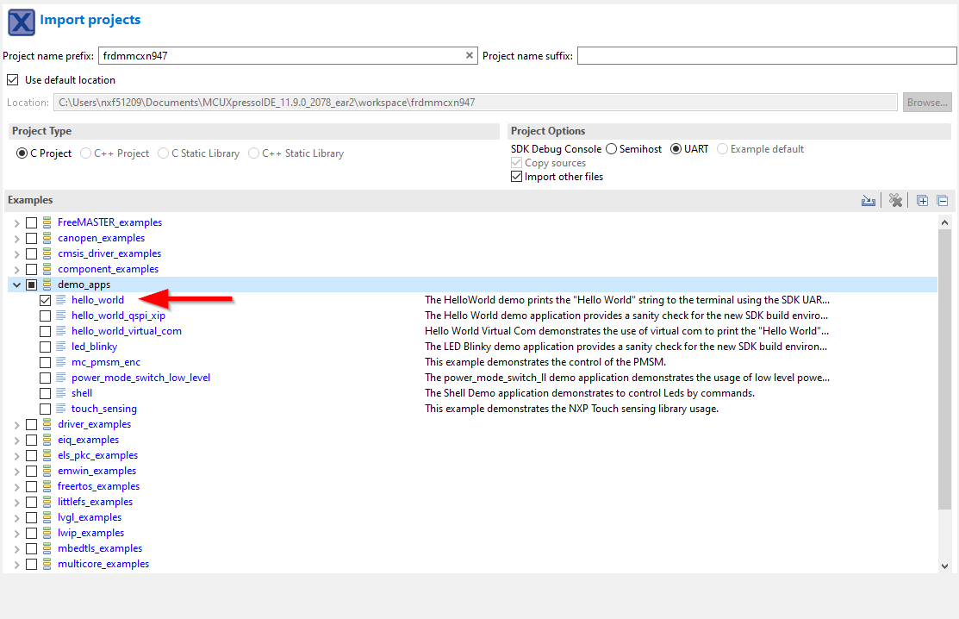The height and width of the screenshot is (619, 959).
Task: Click the clear all selections (double X) icon
Action: (x=896, y=201)
